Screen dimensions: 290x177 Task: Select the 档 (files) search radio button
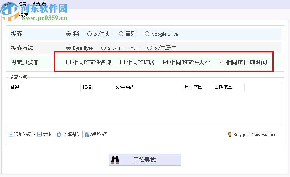coord(69,34)
